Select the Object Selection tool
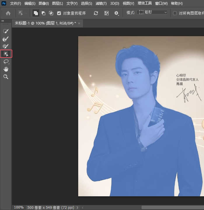This screenshot has height=210, width=204. (x=6, y=54)
